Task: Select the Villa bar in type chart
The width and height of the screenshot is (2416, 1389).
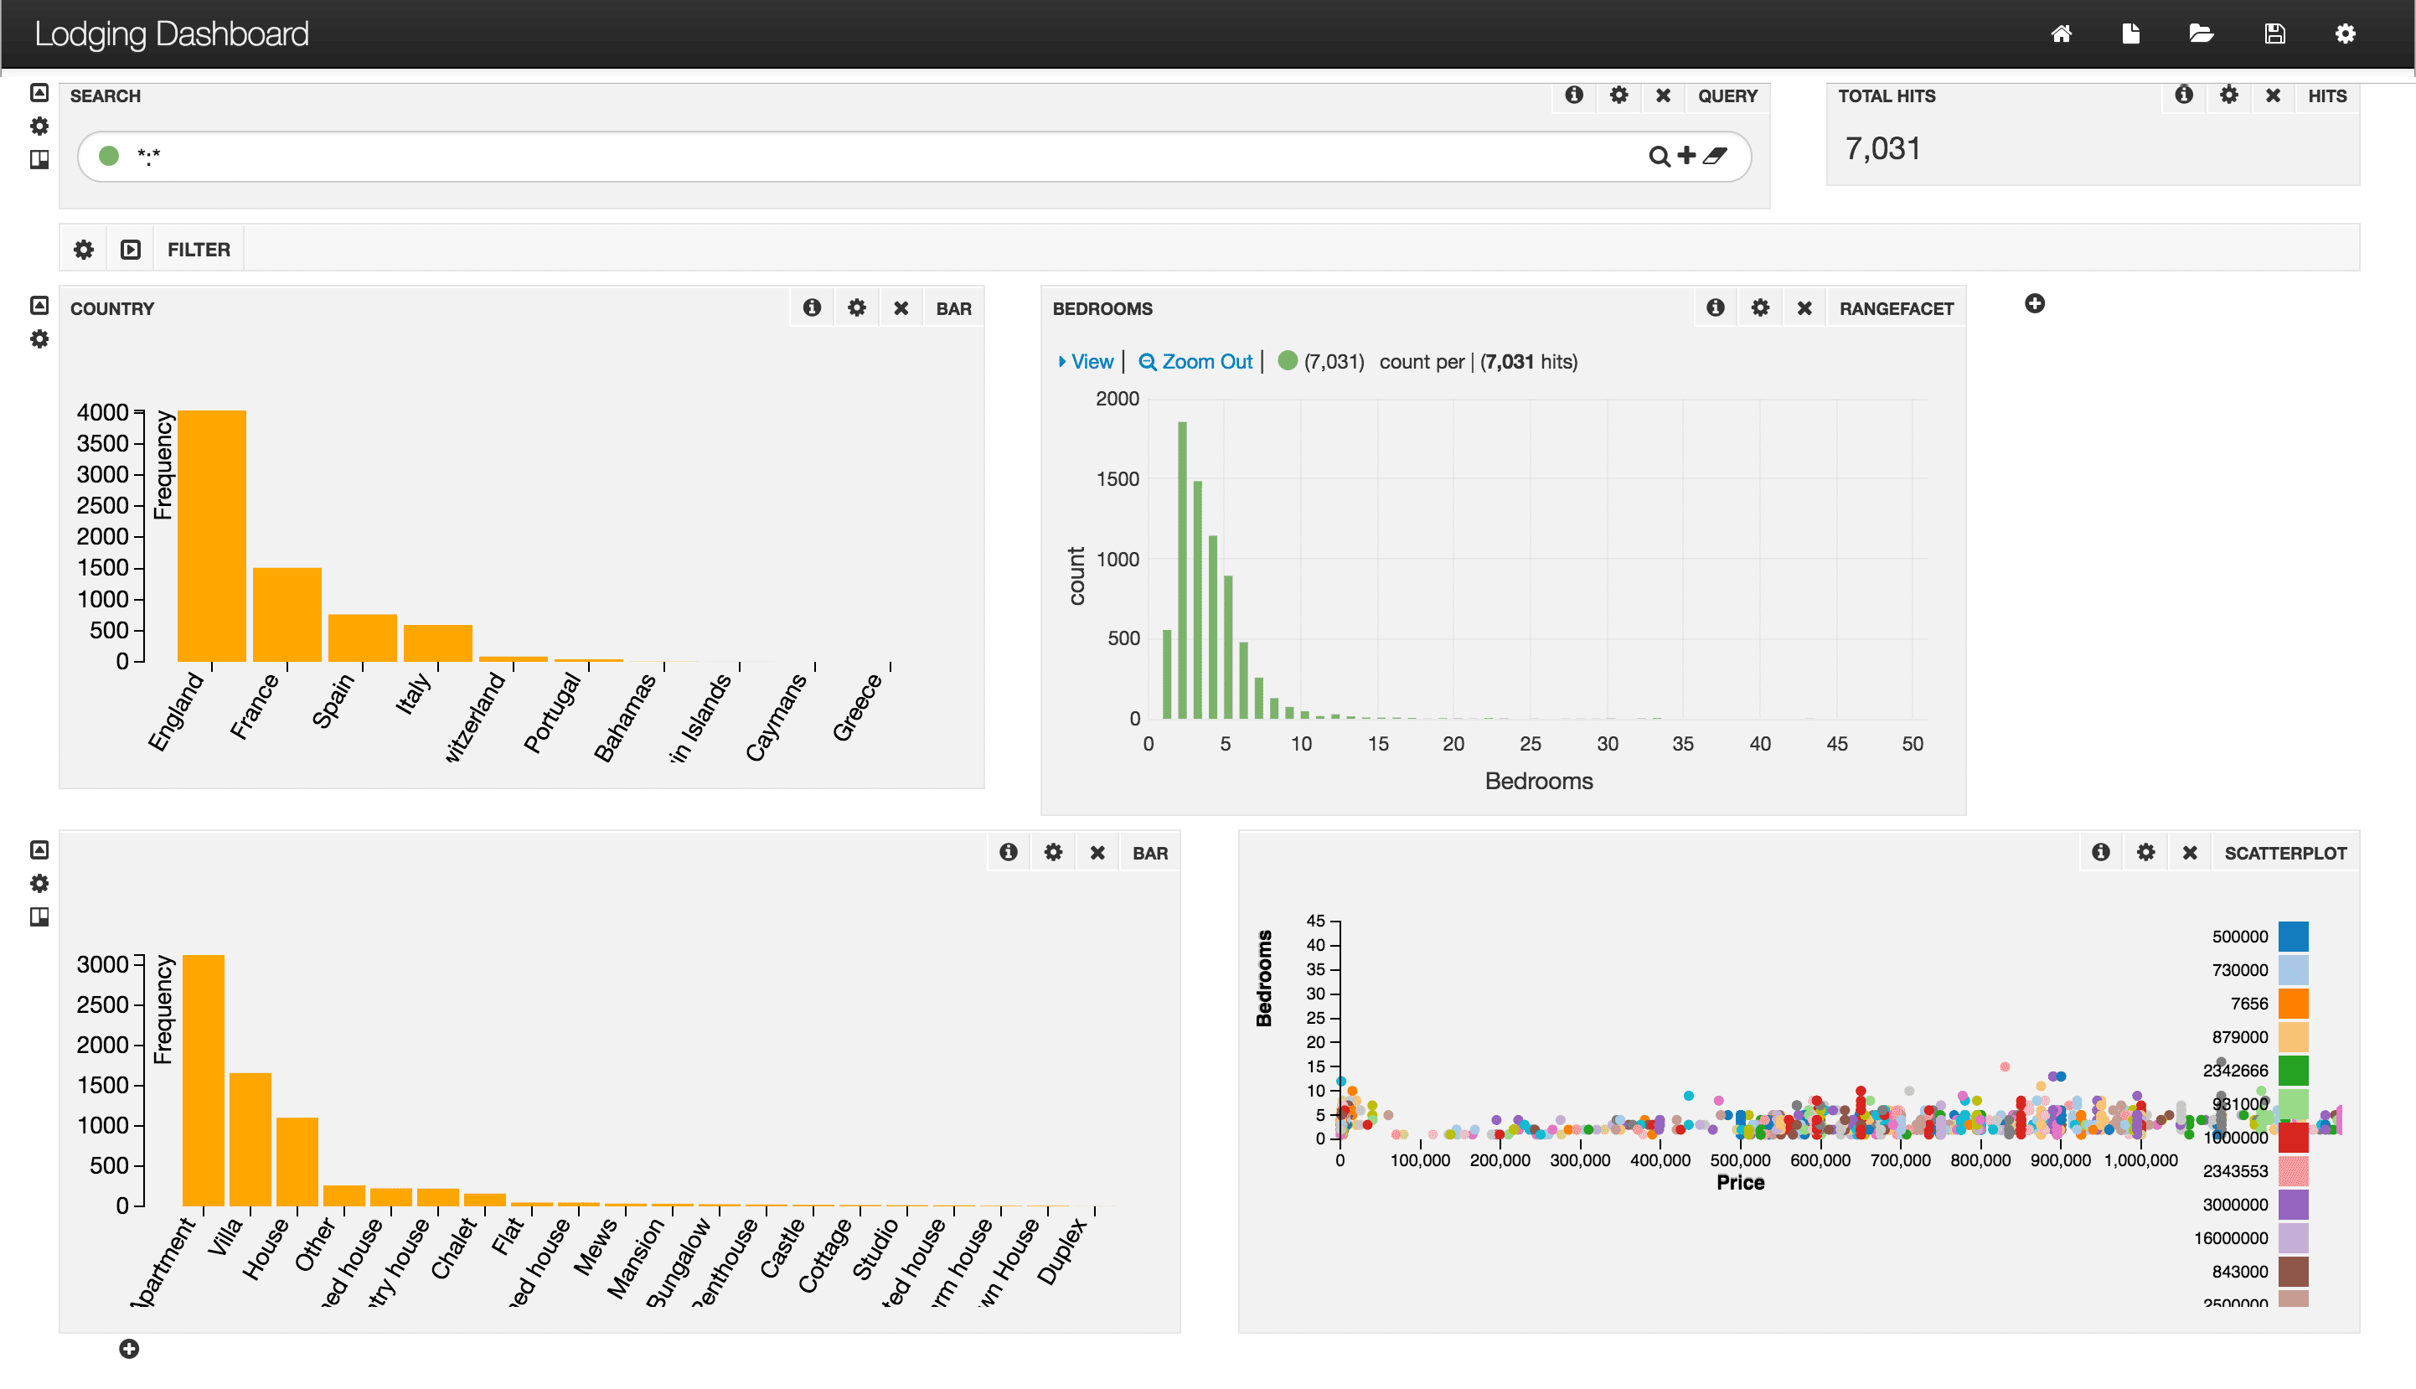Action: tap(250, 1140)
